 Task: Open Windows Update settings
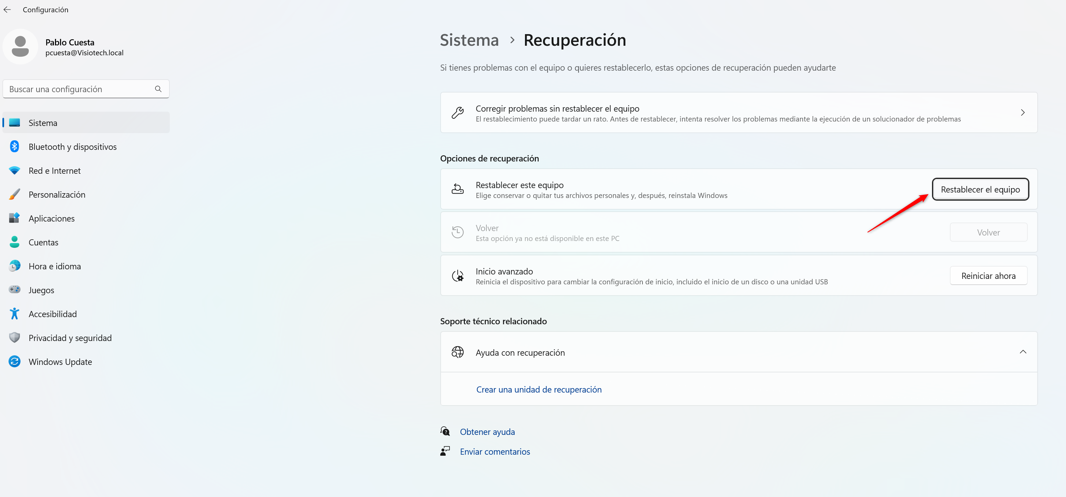coord(86,362)
